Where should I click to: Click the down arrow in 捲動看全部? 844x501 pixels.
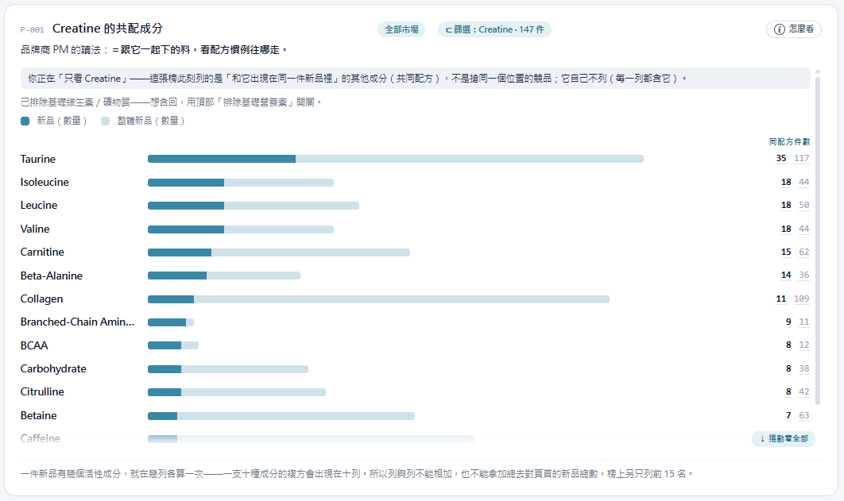[x=762, y=438]
